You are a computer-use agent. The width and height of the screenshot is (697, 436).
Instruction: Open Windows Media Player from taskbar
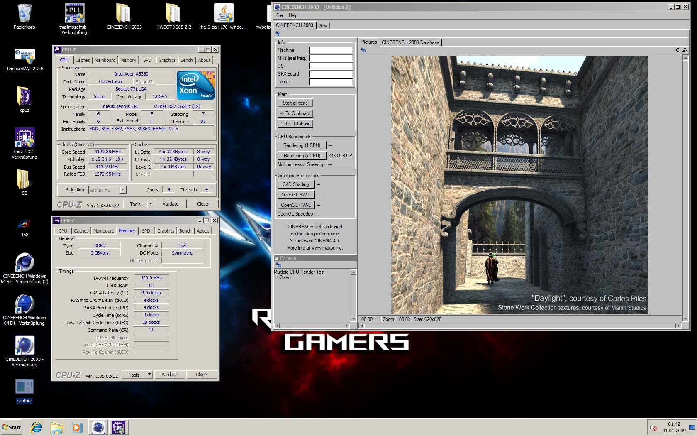77,427
